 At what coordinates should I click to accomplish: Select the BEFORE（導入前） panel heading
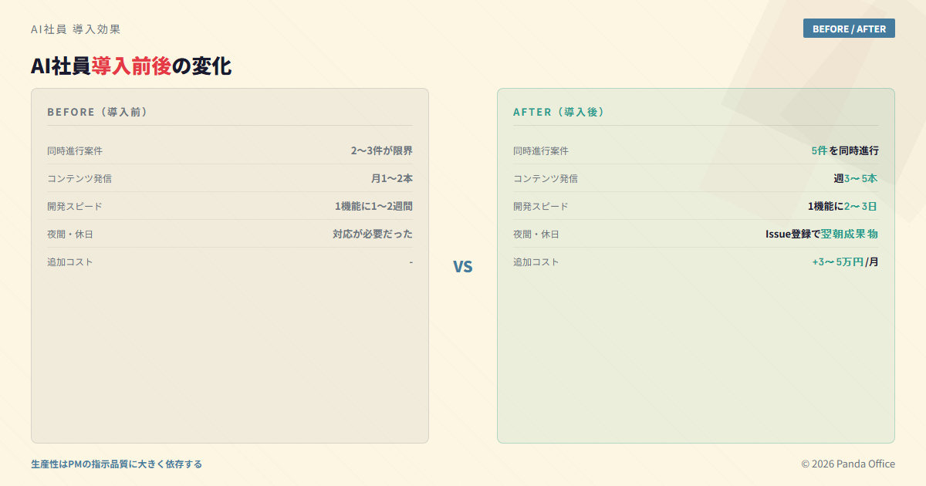97,112
